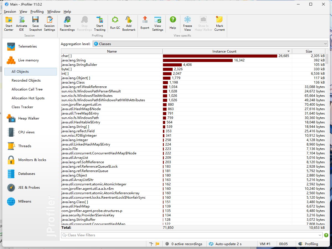Select the java.lang.ref.WeakReference row

coord(193,87)
